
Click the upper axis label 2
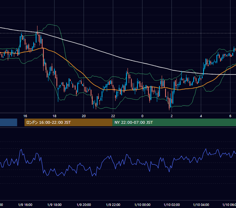coord(171,116)
